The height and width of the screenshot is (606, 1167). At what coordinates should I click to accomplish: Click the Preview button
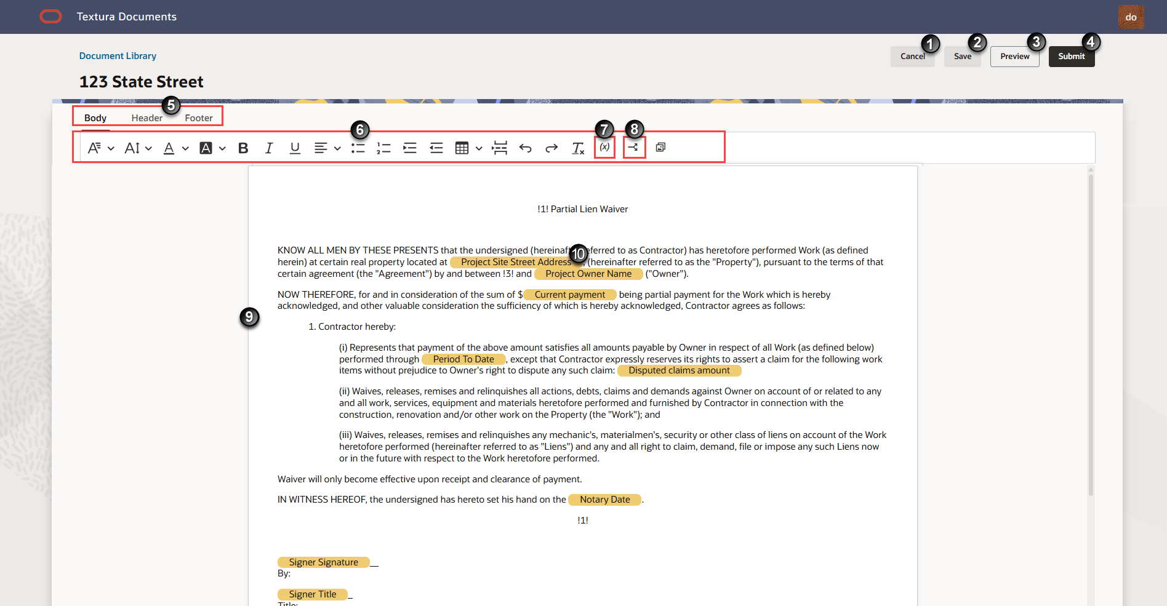[1014, 56]
